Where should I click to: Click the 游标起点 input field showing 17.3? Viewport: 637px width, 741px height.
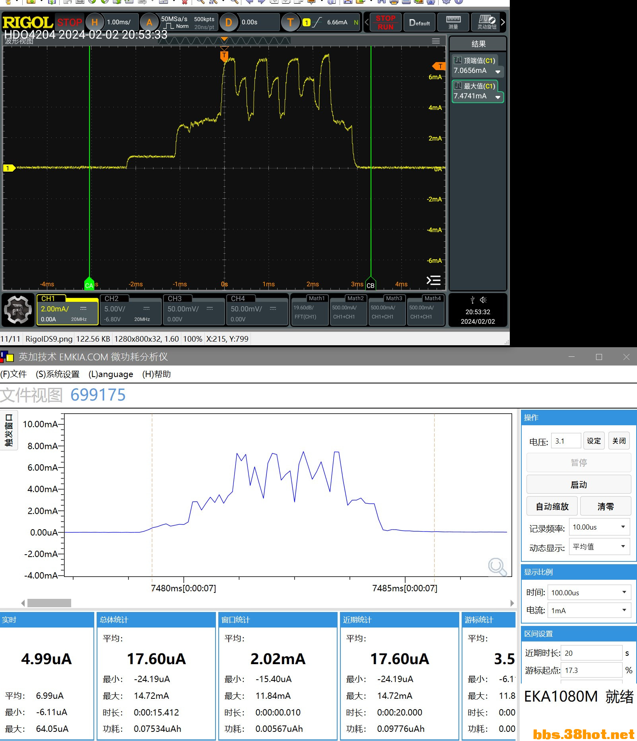[591, 670]
